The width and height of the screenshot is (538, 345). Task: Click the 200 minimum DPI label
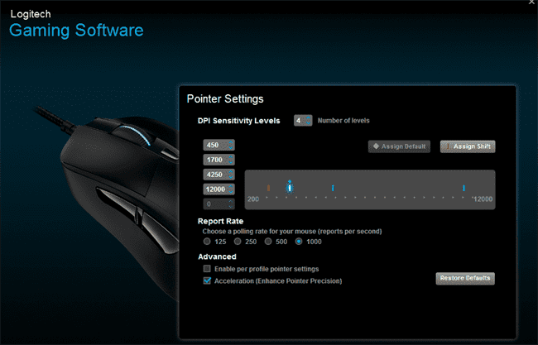point(253,199)
